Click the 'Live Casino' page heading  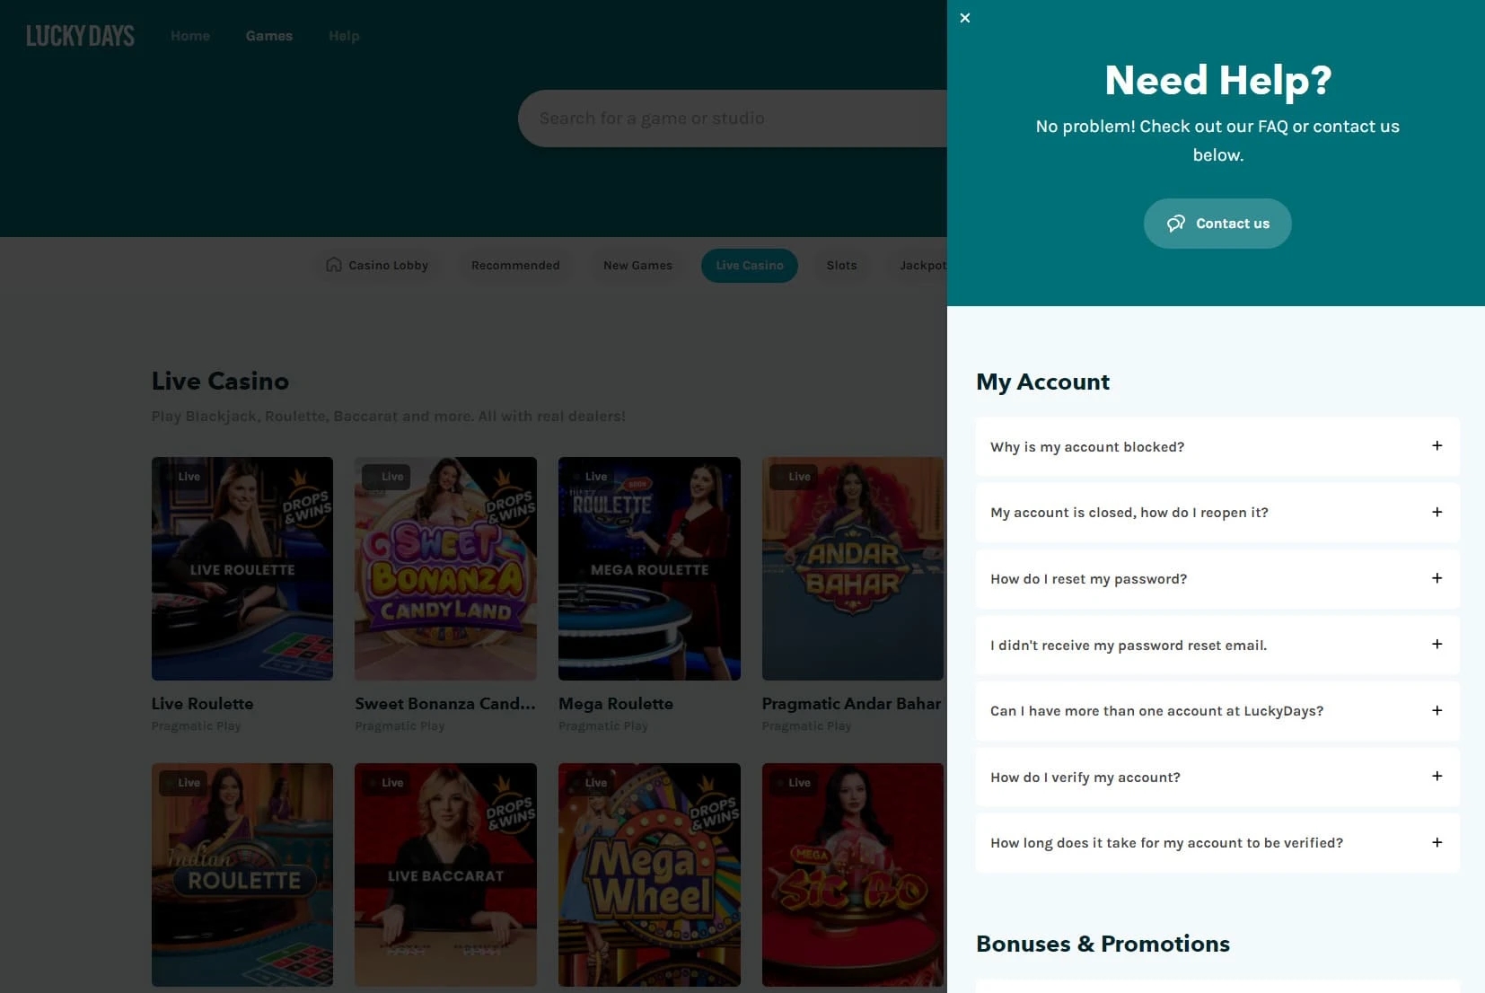[x=220, y=382]
